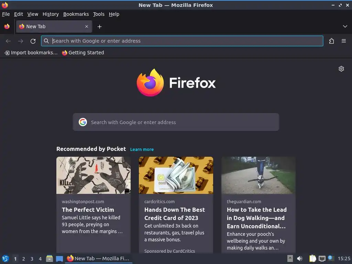352x264 pixels.
Task: Click the 15:25 clock
Action: pyautogui.click(x=344, y=258)
